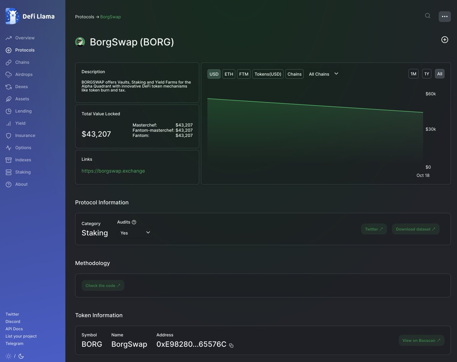Open the ellipsis settings menu icon
Image resolution: width=457 pixels, height=362 pixels.
click(444, 16)
